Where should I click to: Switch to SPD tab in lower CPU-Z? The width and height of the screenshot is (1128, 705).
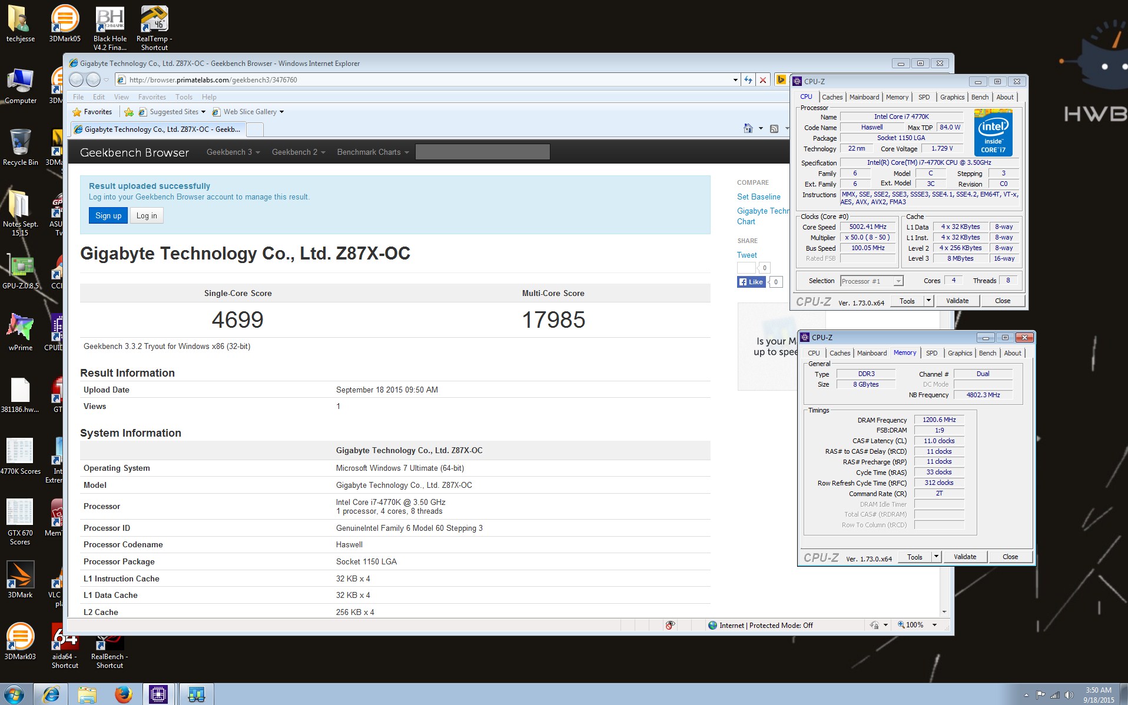point(931,353)
